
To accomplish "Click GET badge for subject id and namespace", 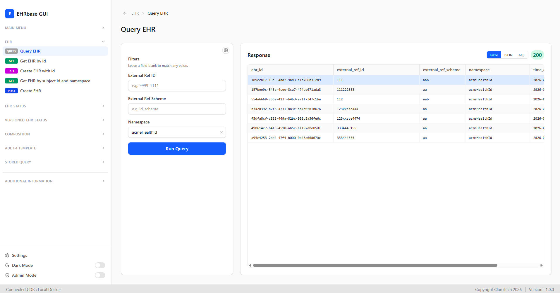I will point(11,81).
